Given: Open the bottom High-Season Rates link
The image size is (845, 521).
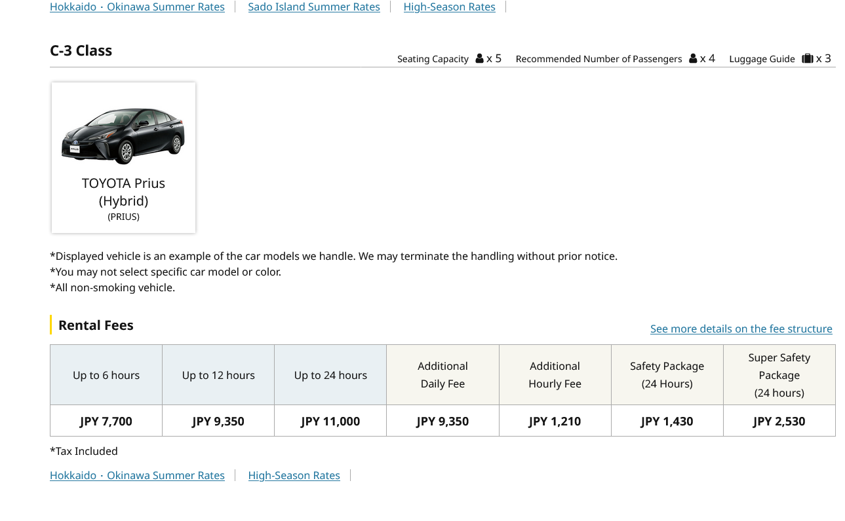Looking at the screenshot, I should click(x=294, y=475).
